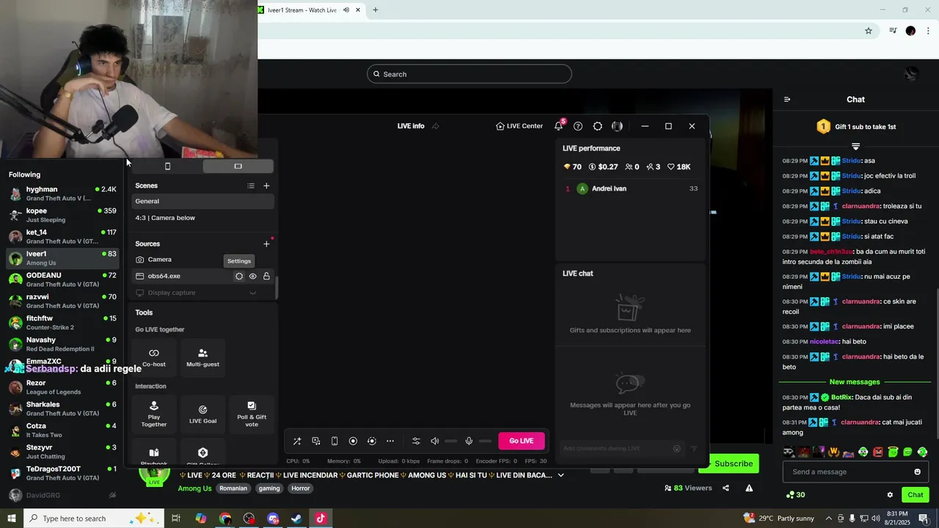Expand the Display capture source chevron
939x528 pixels.
pyautogui.click(x=252, y=293)
